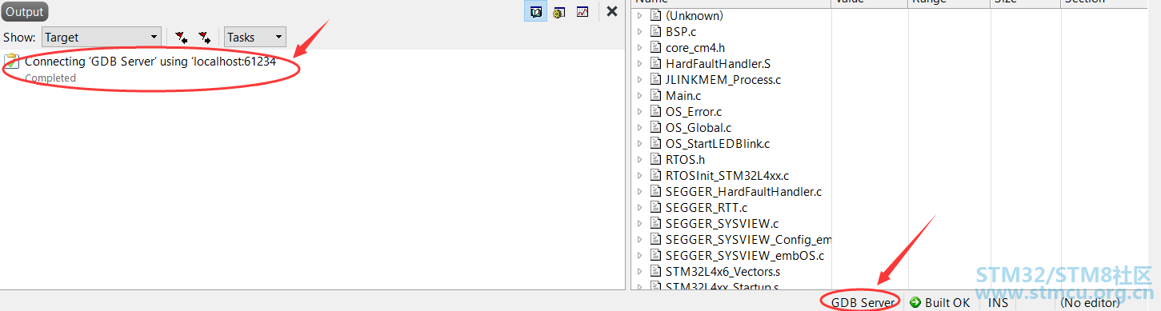Select the Connecting 'GDB Server' log entry
This screenshot has height=311, width=1161.
(x=150, y=62)
